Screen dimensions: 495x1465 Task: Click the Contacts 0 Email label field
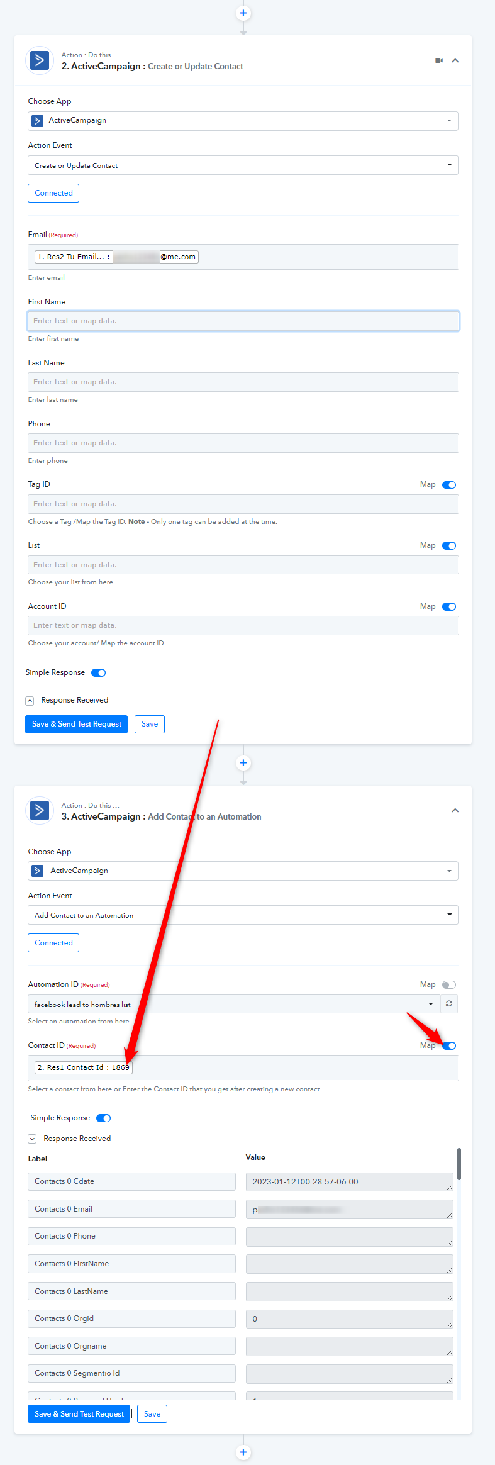point(131,1209)
